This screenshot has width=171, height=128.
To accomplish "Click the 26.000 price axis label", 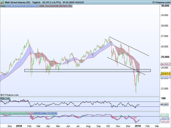I will point(164,47).
